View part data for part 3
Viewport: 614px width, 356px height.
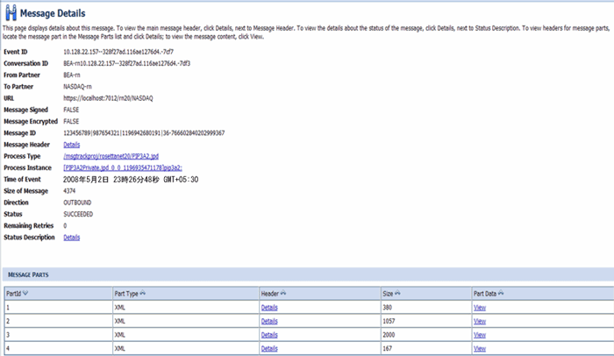480,335
